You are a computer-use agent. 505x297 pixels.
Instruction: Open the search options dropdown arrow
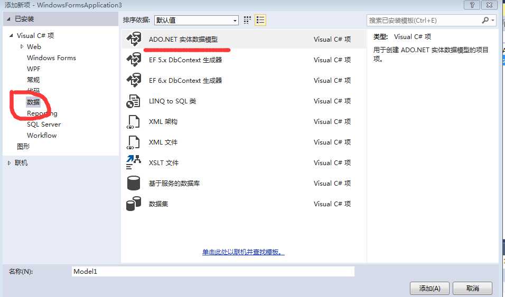coord(493,20)
